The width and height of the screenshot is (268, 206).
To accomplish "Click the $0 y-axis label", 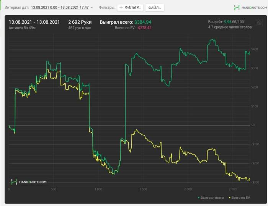I will [253, 125].
